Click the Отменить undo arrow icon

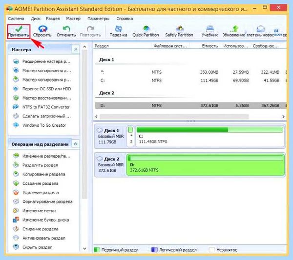point(66,29)
